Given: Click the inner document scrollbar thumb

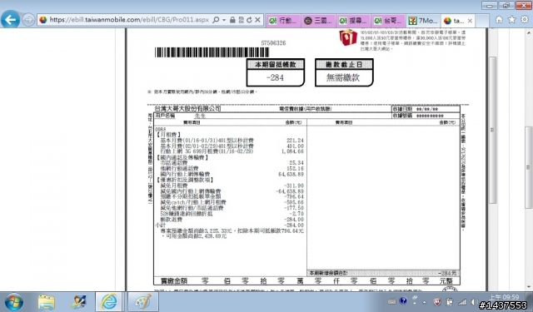Looking at the screenshot, I should click(492, 130).
